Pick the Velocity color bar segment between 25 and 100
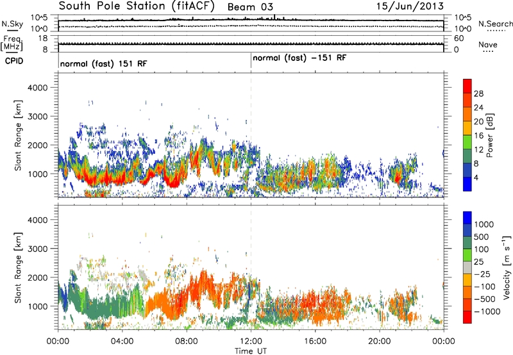This screenshot has height=355, width=513. pos(467,255)
